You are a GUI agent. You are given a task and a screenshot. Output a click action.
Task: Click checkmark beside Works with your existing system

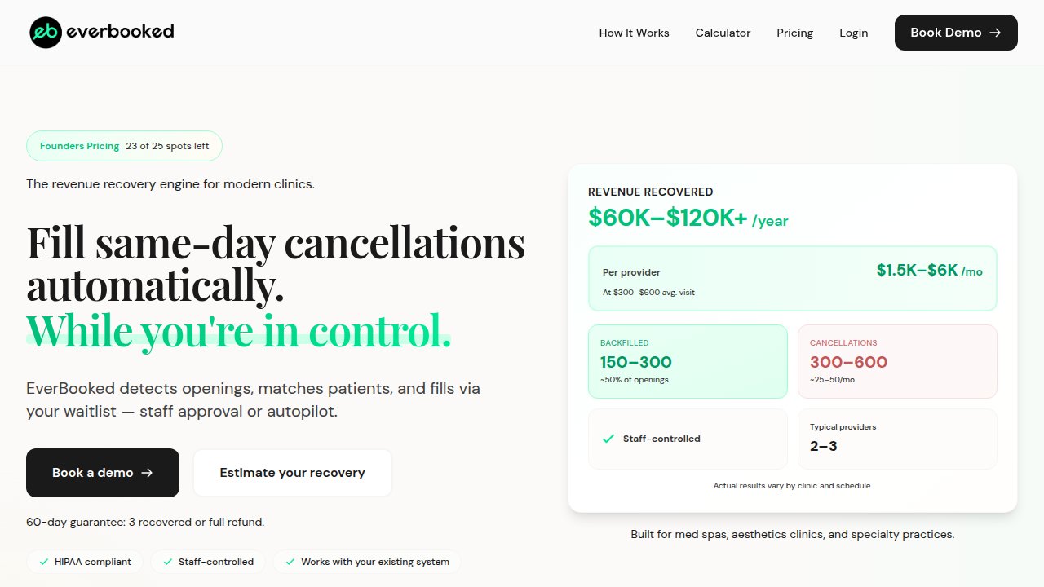pyautogui.click(x=290, y=562)
